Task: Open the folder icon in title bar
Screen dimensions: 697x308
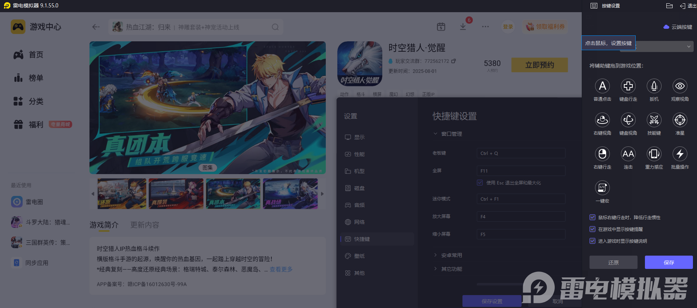Action: coord(669,6)
